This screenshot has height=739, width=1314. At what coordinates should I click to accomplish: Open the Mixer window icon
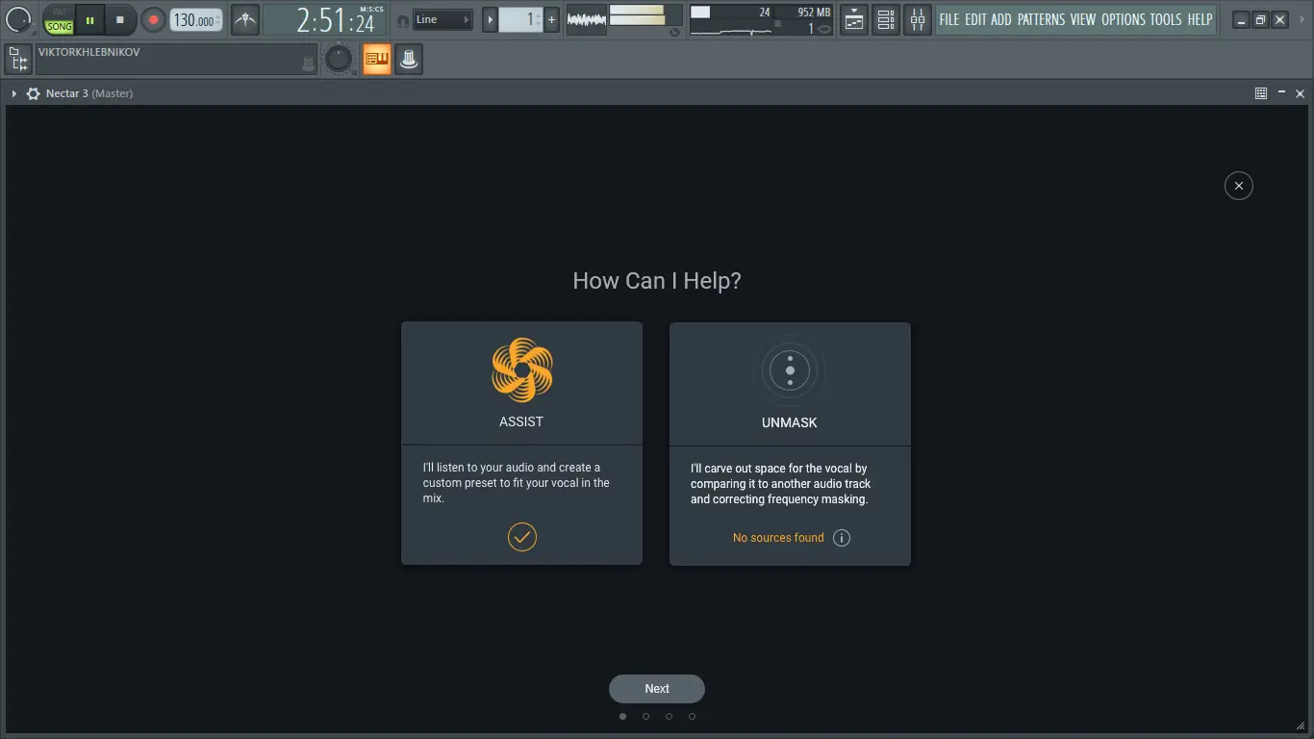918,19
